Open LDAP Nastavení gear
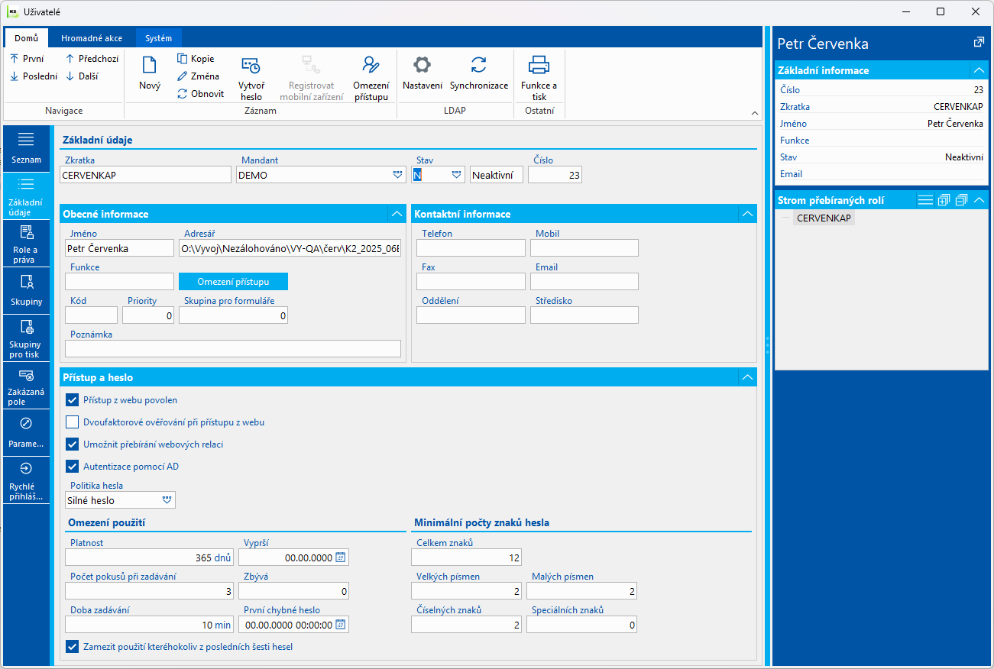The width and height of the screenshot is (994, 669). tap(423, 75)
